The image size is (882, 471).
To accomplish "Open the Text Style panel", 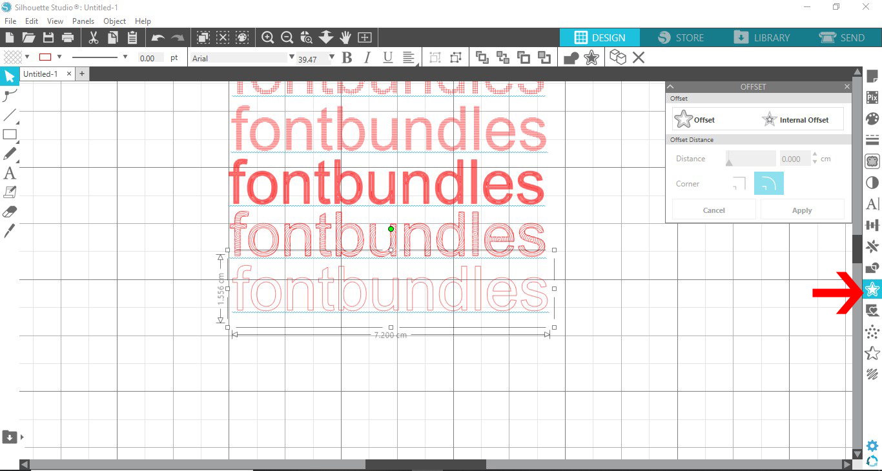I will 872,204.
